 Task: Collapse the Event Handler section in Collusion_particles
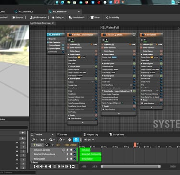[103, 91]
